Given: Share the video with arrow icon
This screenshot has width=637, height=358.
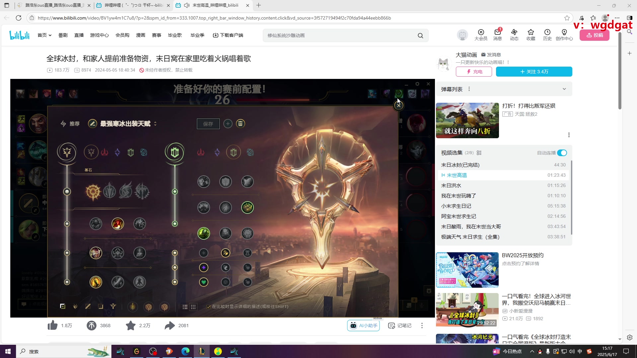Looking at the screenshot, I should pos(170,326).
